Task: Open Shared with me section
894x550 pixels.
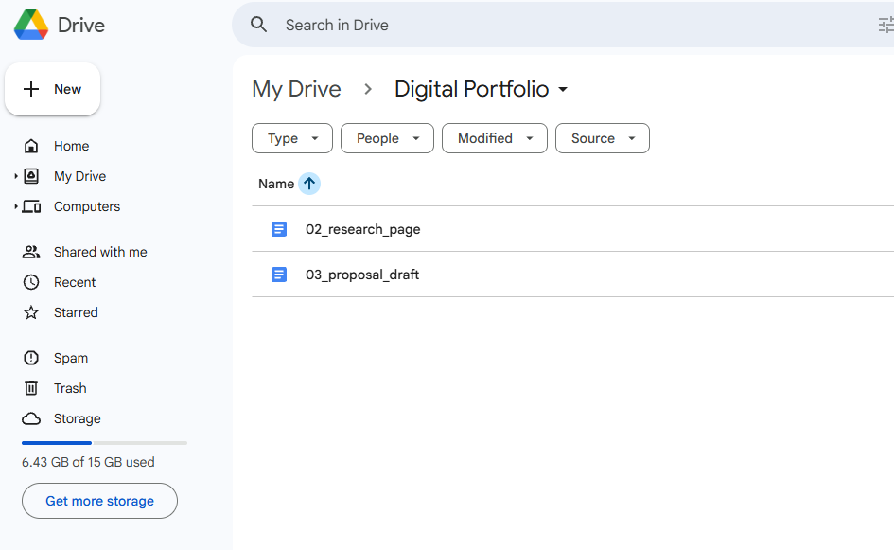Action: tap(100, 252)
